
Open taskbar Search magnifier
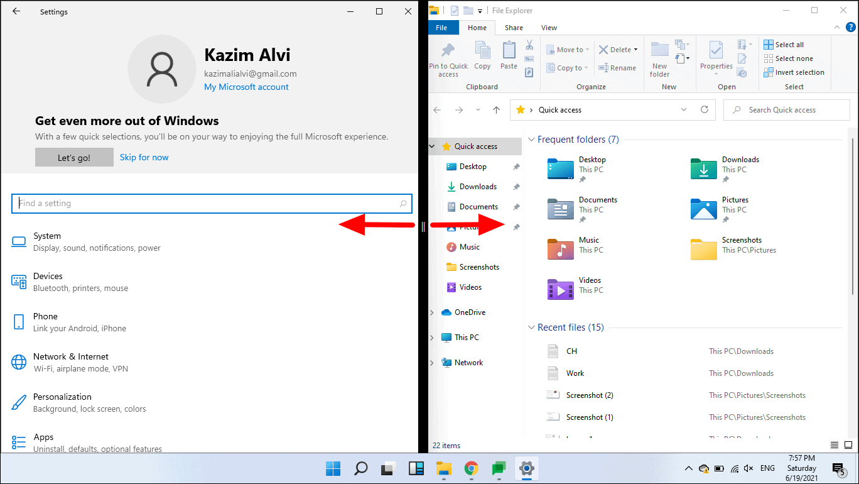[360, 468]
